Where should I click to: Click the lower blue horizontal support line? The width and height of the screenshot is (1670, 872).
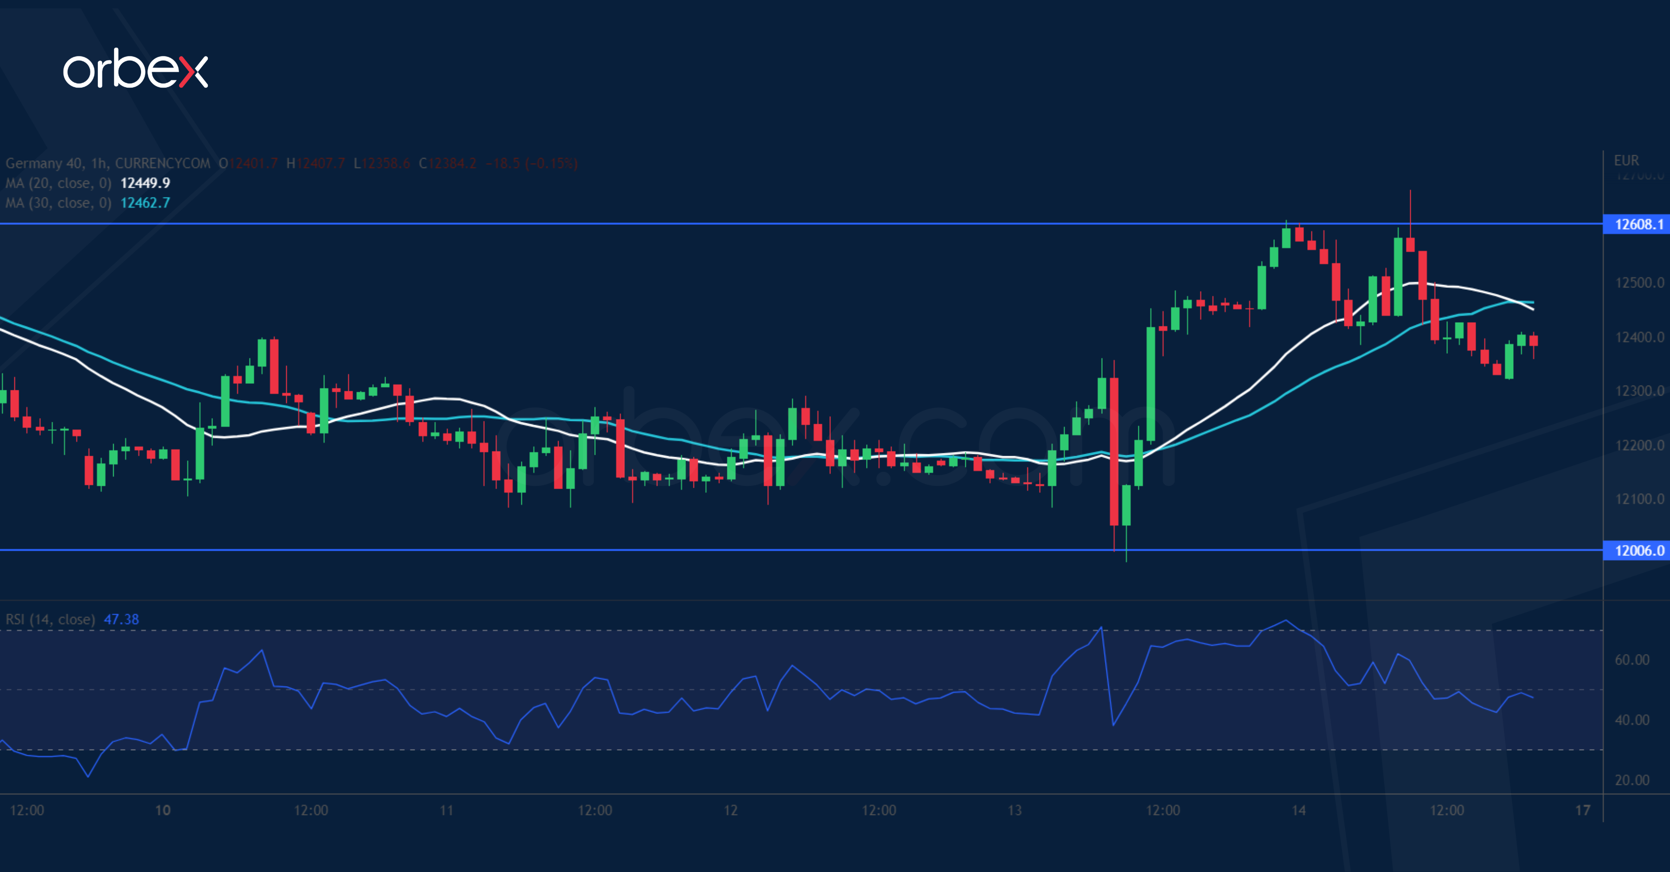click(649, 550)
